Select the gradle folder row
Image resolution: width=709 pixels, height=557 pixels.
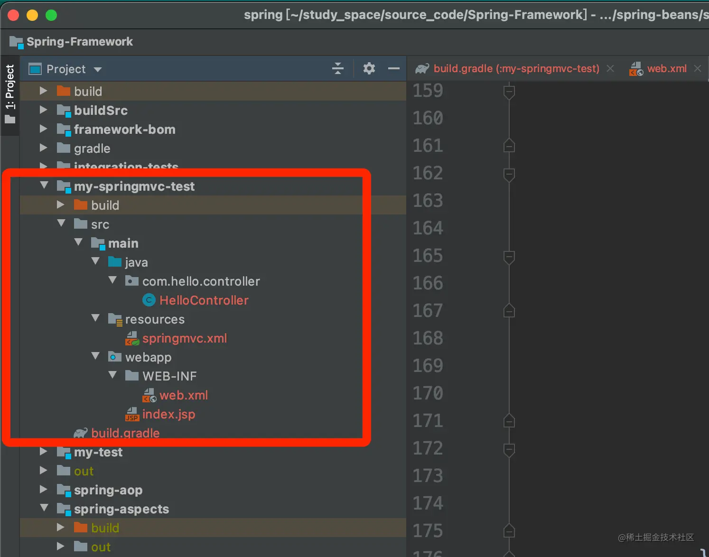pos(213,149)
